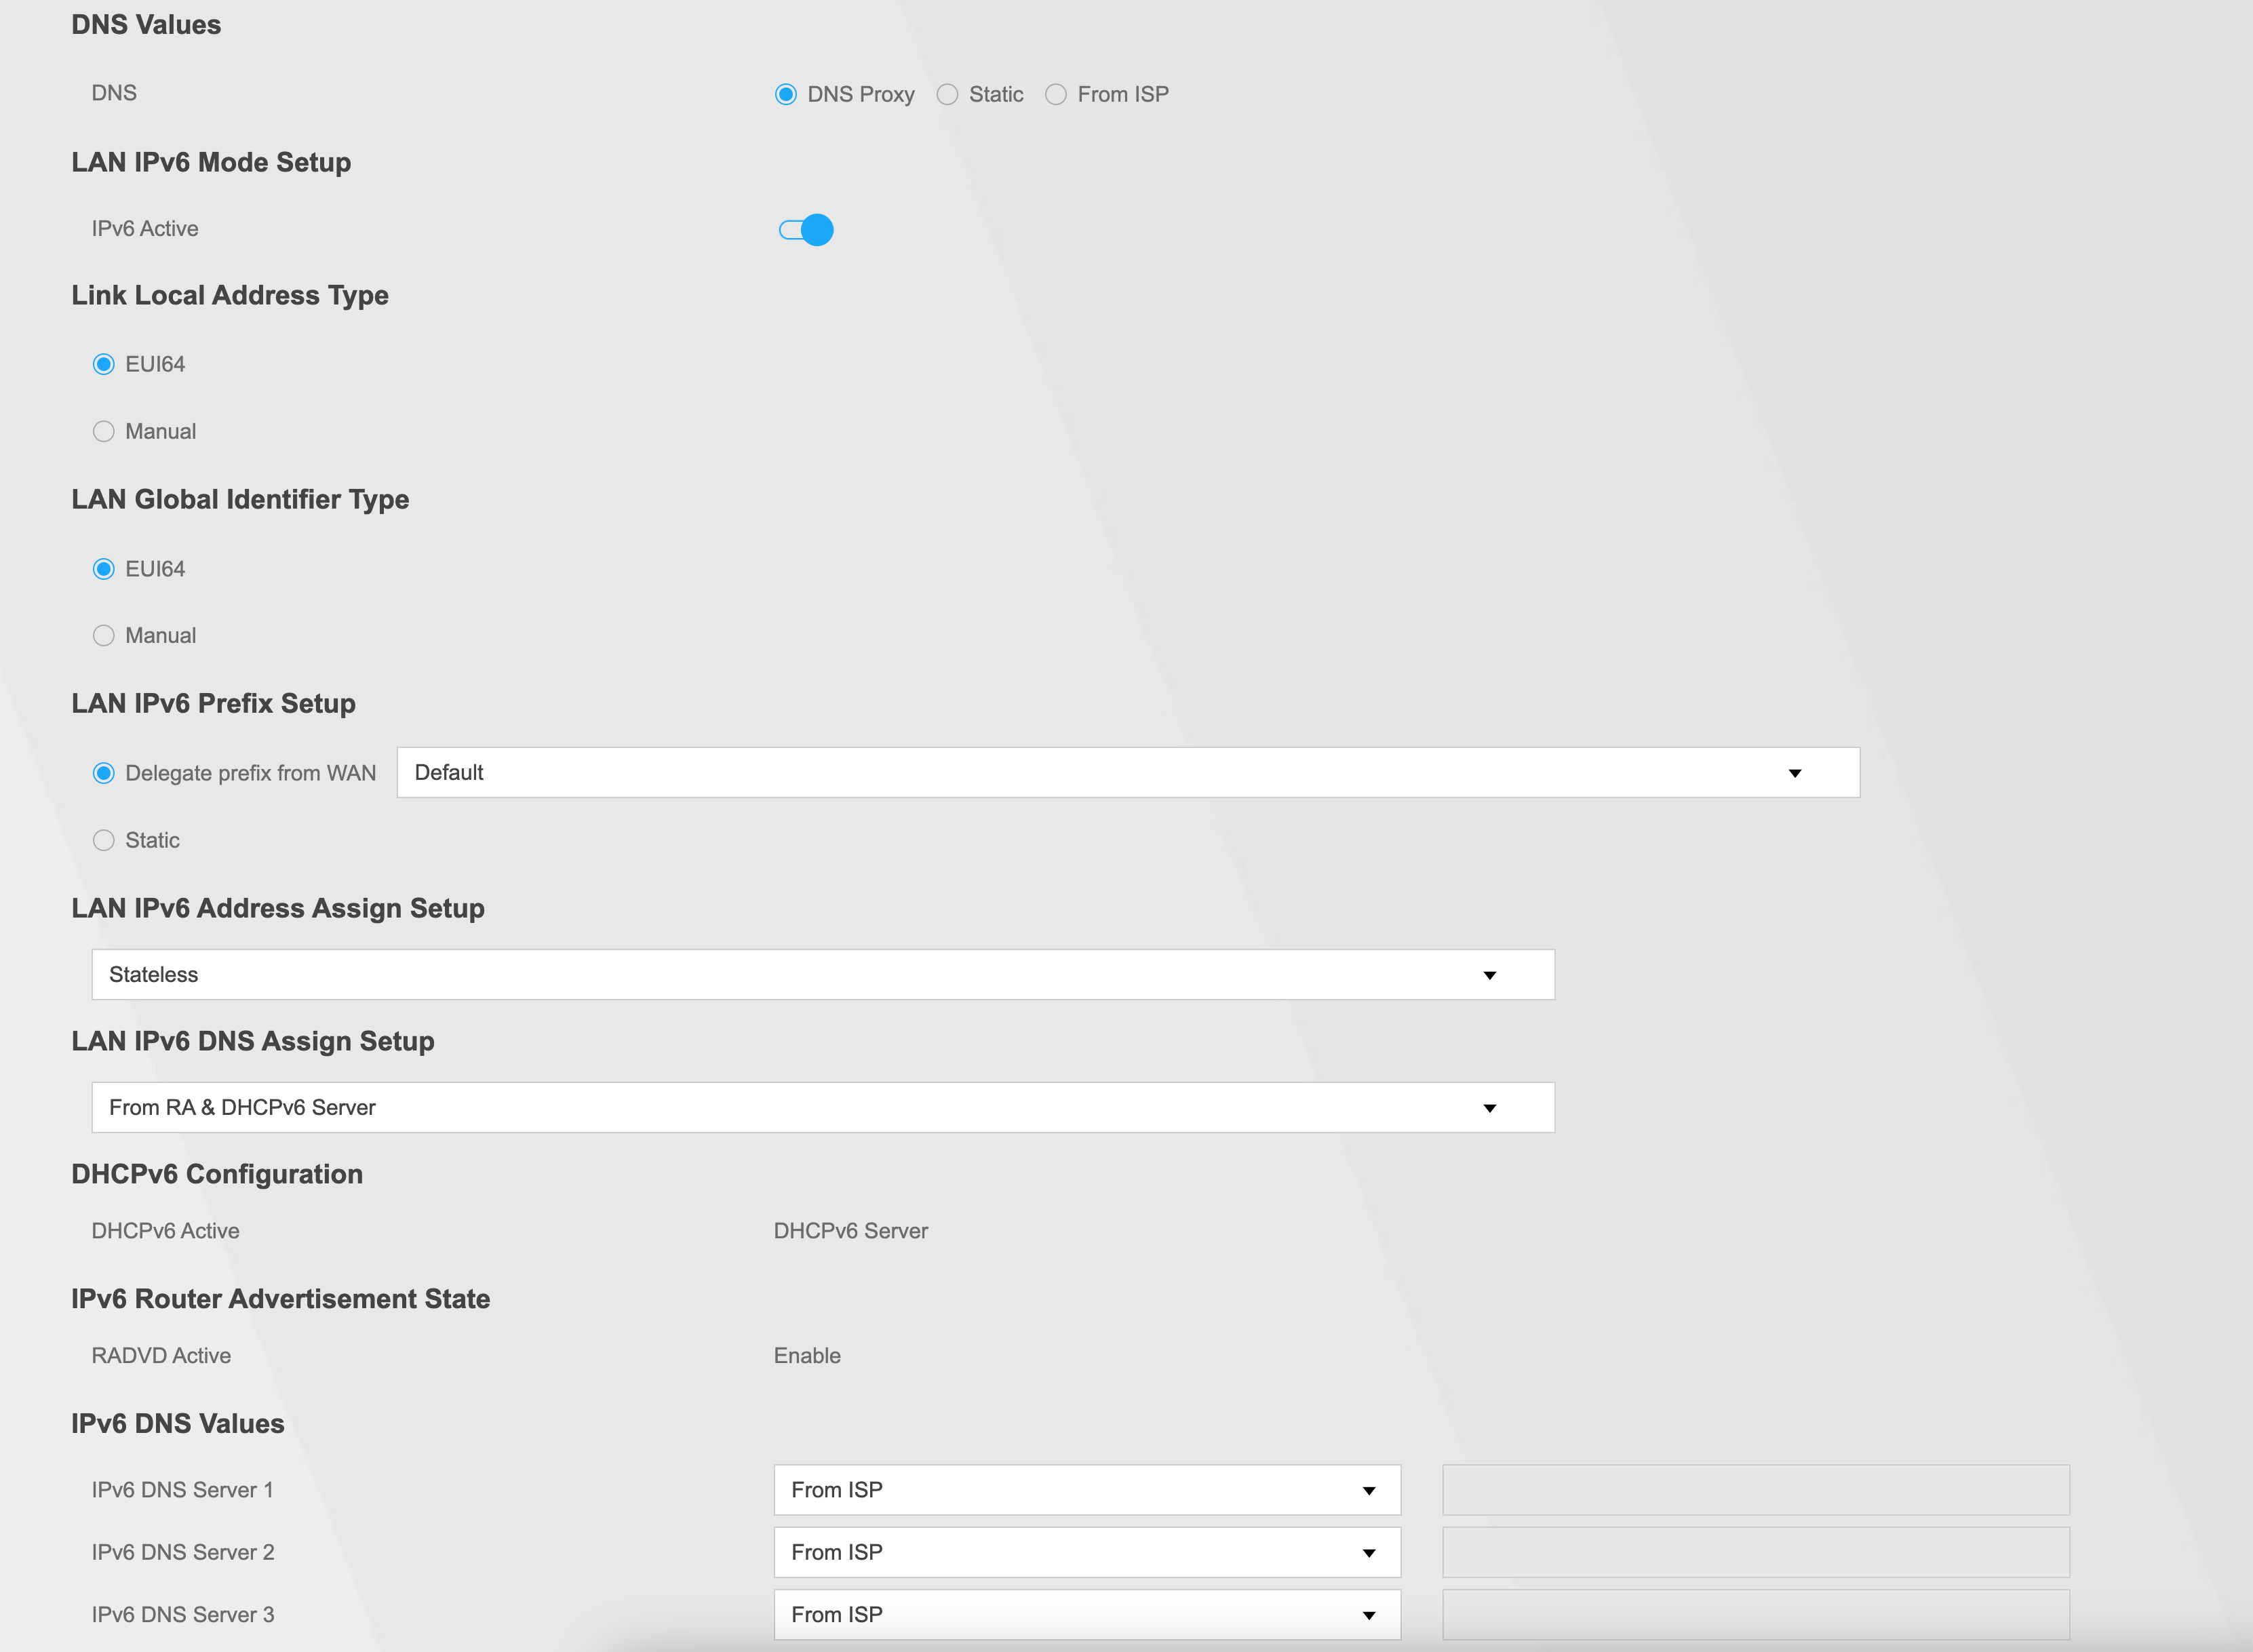
Task: Select Delegate prefix from WAN option
Action: tap(104, 773)
